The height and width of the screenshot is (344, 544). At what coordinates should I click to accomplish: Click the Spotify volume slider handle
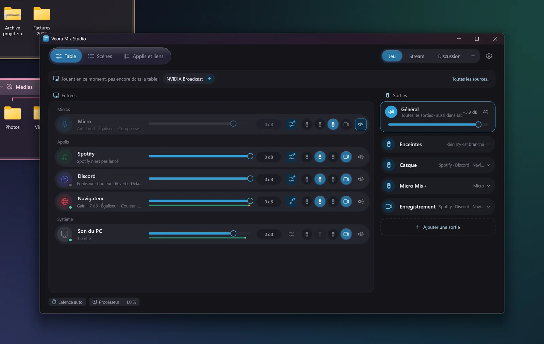coord(250,156)
